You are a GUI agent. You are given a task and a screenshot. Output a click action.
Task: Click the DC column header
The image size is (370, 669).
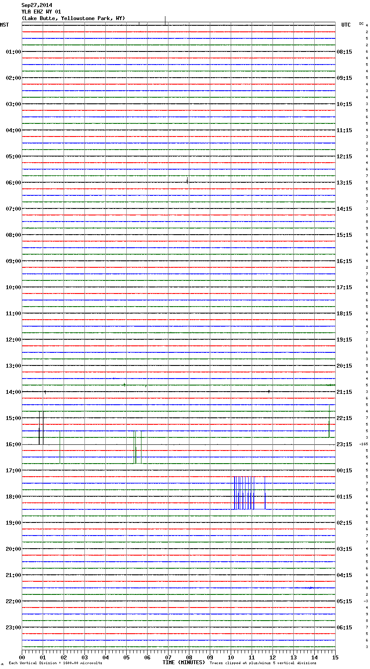(x=361, y=24)
